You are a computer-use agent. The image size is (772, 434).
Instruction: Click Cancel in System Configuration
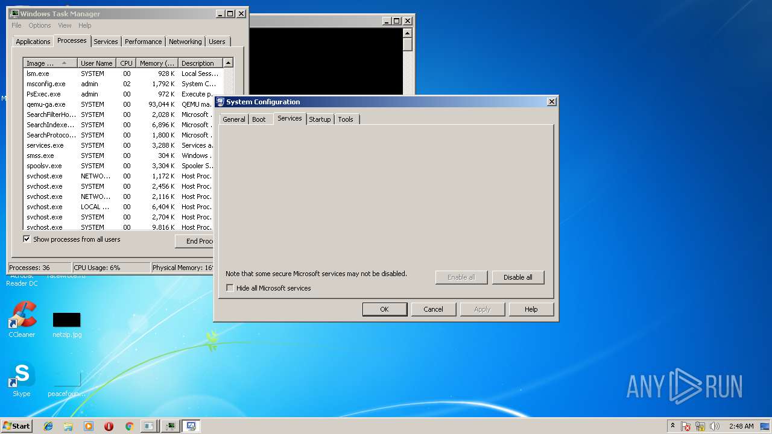coord(433,309)
